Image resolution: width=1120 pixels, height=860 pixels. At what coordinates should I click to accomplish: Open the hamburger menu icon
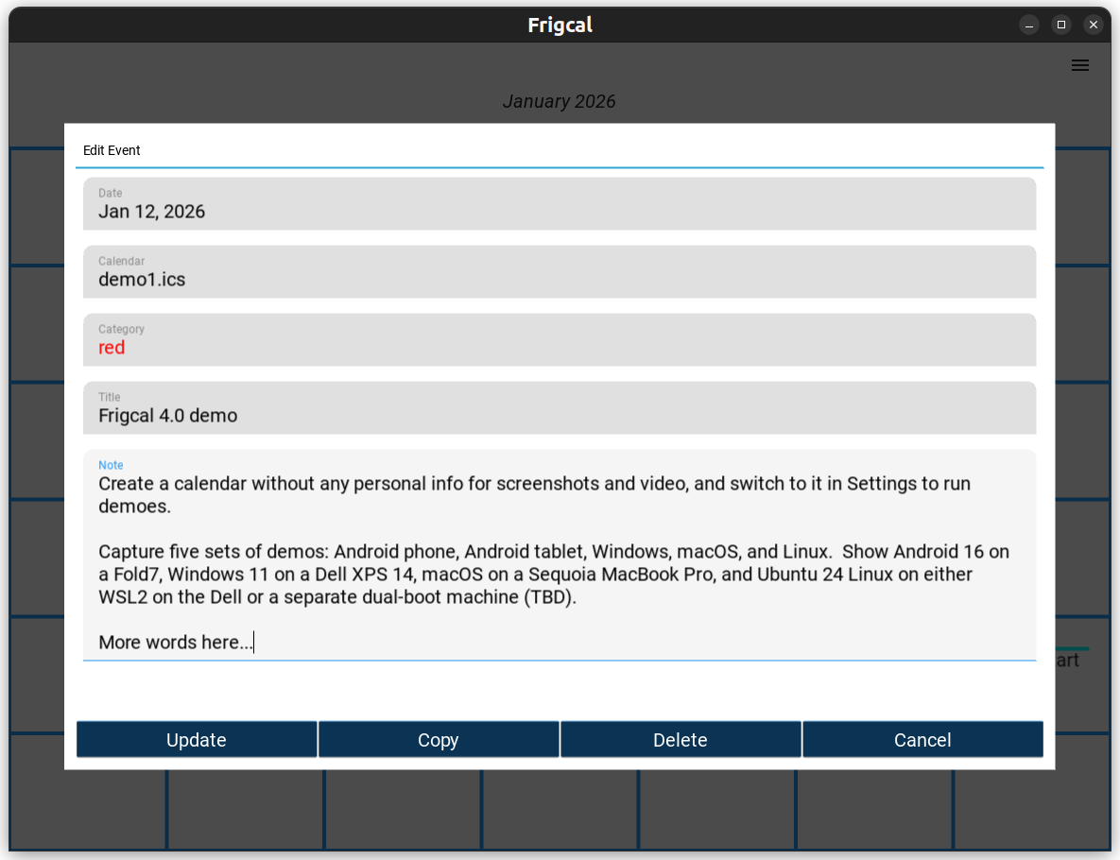pos(1079,65)
